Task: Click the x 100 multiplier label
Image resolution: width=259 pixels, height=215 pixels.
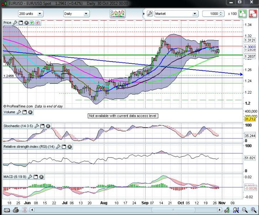Action: (x=232, y=14)
